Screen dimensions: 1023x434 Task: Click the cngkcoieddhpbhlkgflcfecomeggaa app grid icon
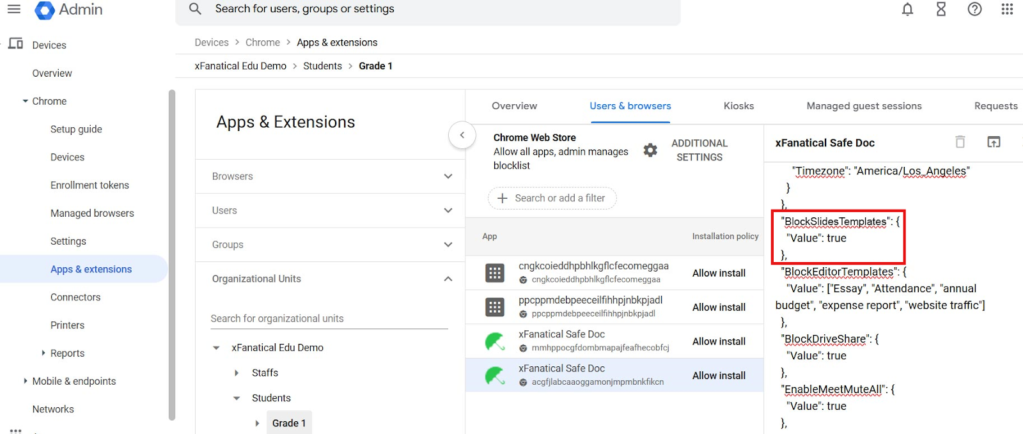click(x=494, y=273)
